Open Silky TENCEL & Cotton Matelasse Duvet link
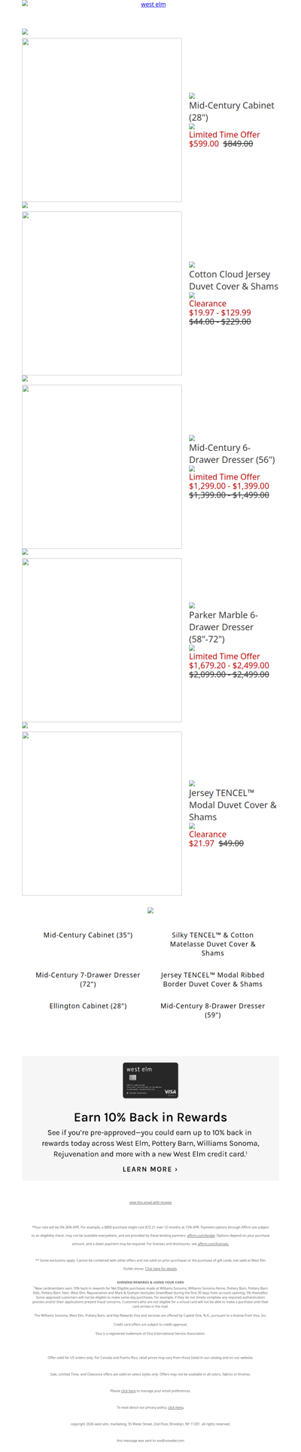Image resolution: width=301 pixels, height=1452 pixels. [x=213, y=944]
